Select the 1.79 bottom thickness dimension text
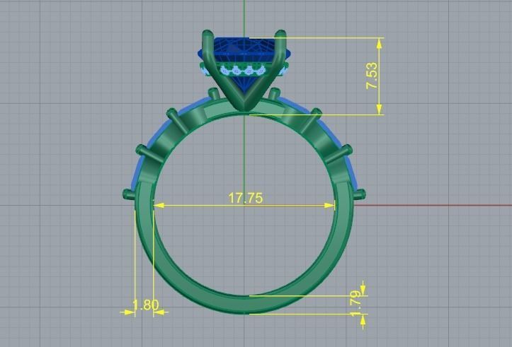 point(356,303)
